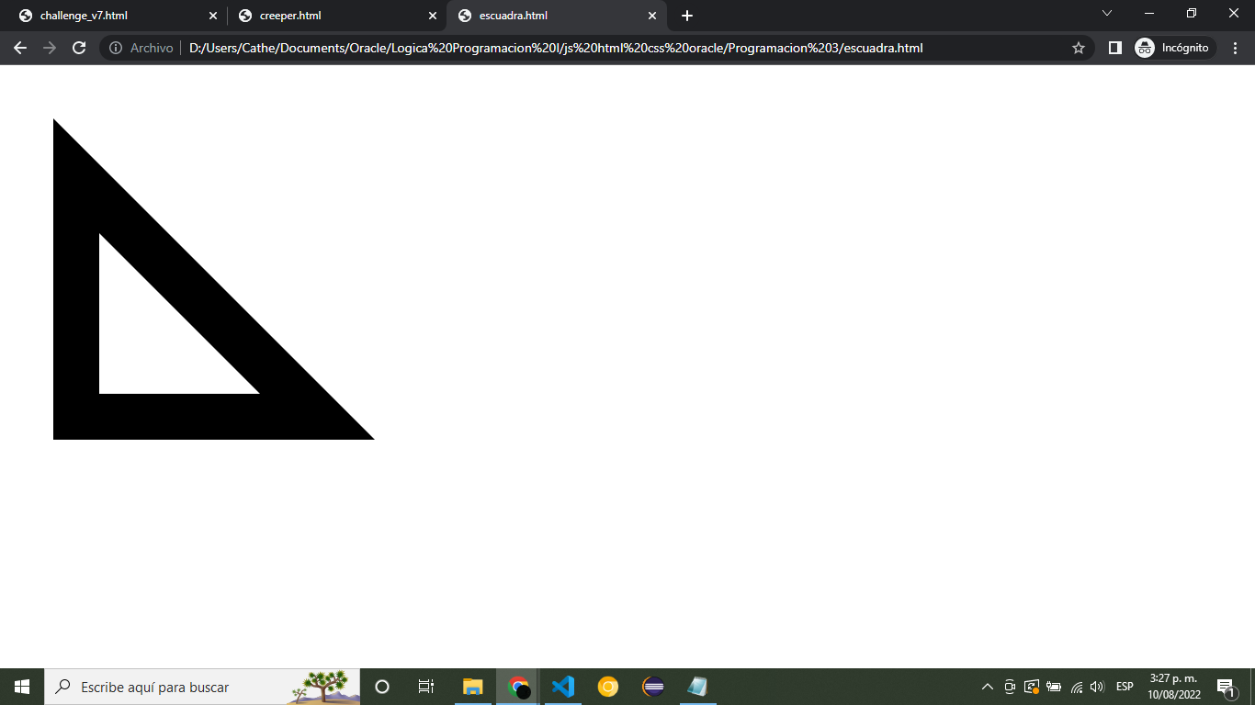
Task: Restore down the Chrome window
Action: [1192, 13]
